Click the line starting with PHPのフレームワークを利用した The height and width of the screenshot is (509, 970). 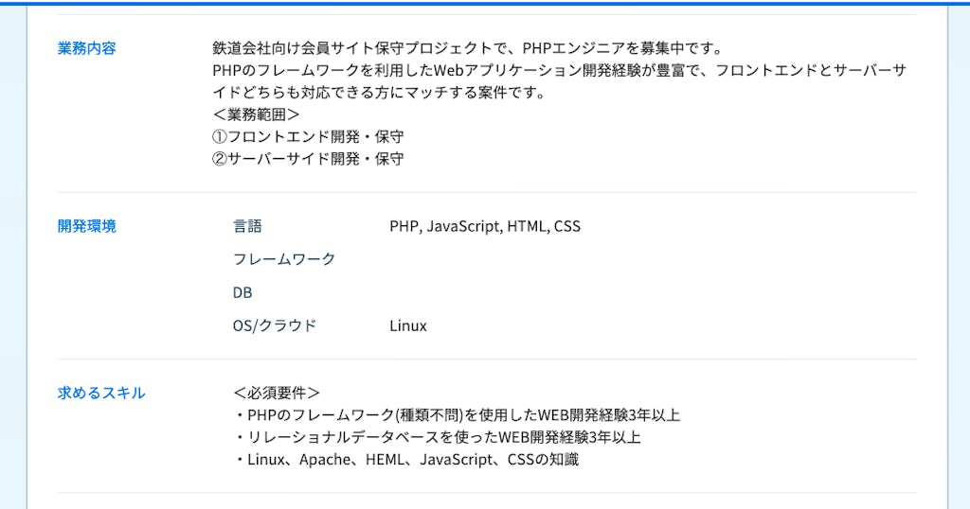coord(559,71)
